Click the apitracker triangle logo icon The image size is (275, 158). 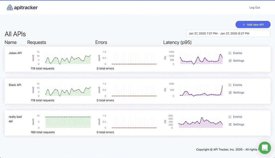[10, 7]
